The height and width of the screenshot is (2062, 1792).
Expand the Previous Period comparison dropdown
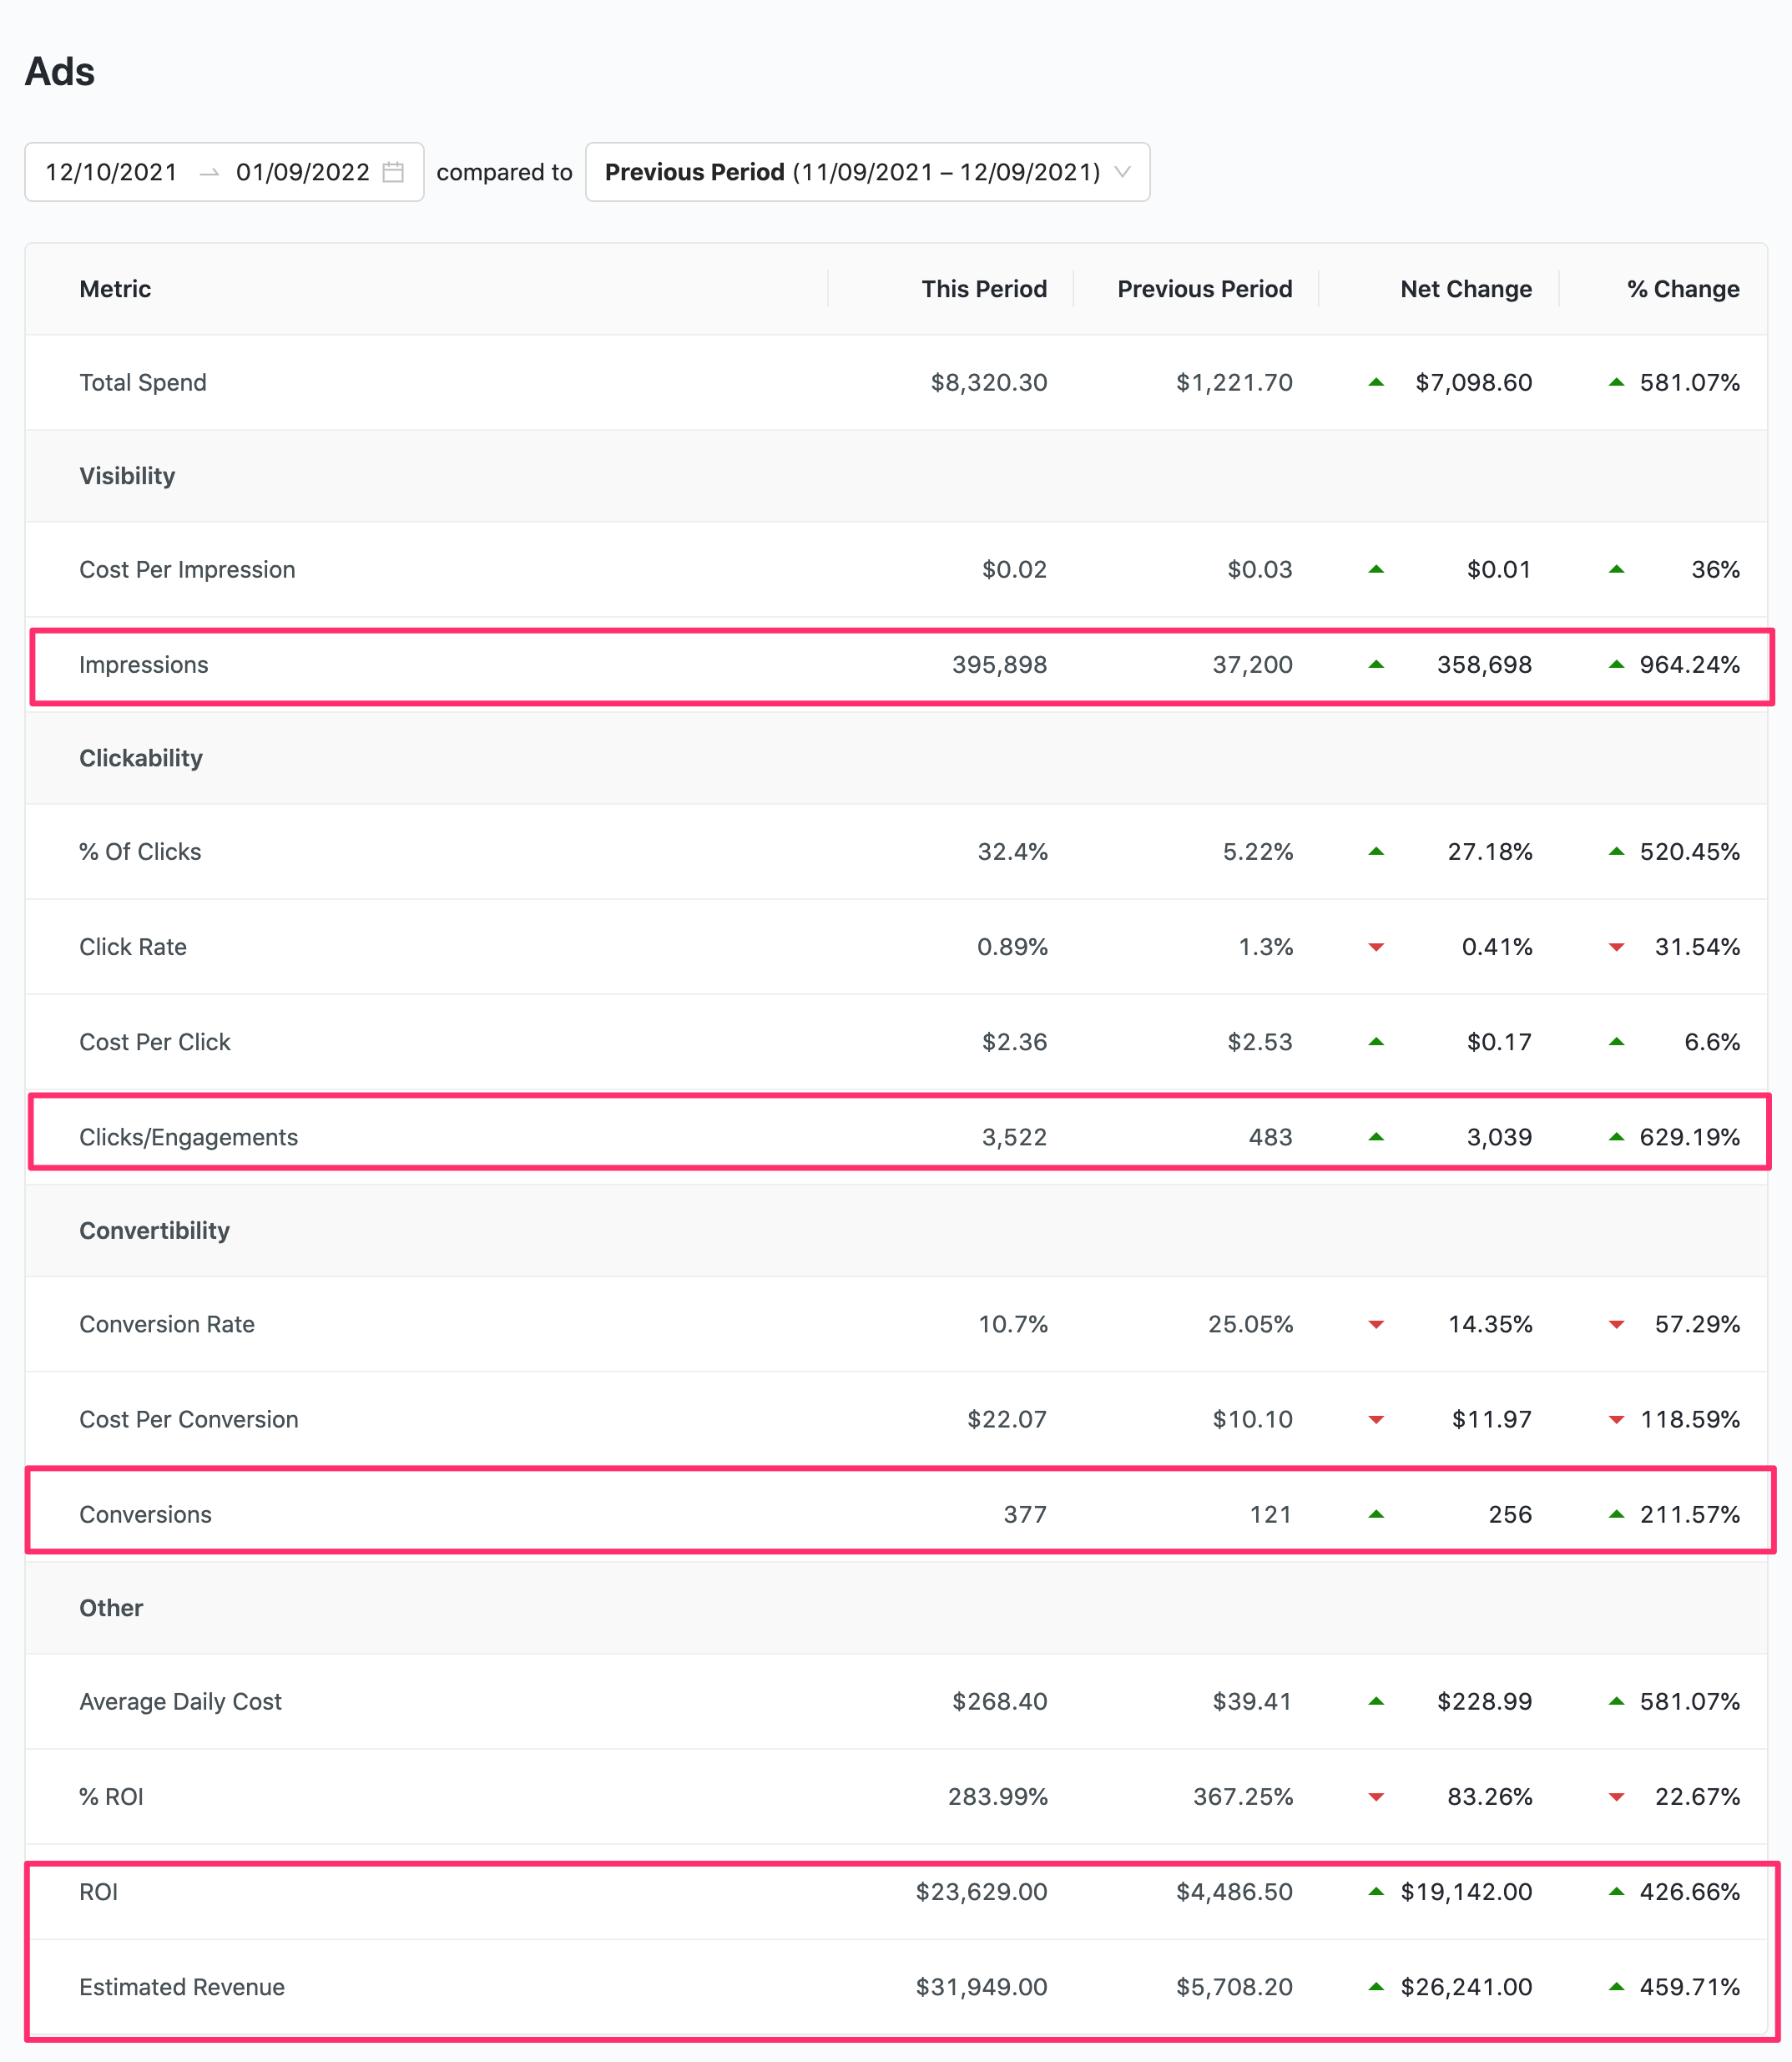(867, 172)
